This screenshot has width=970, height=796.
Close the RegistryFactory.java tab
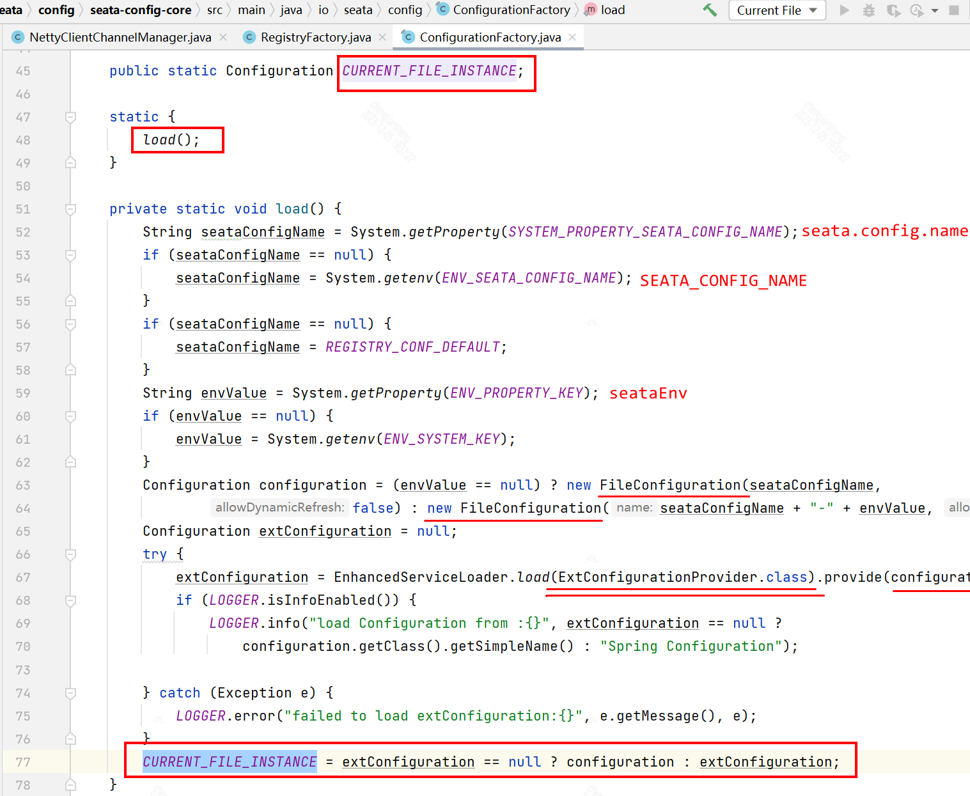click(x=382, y=37)
